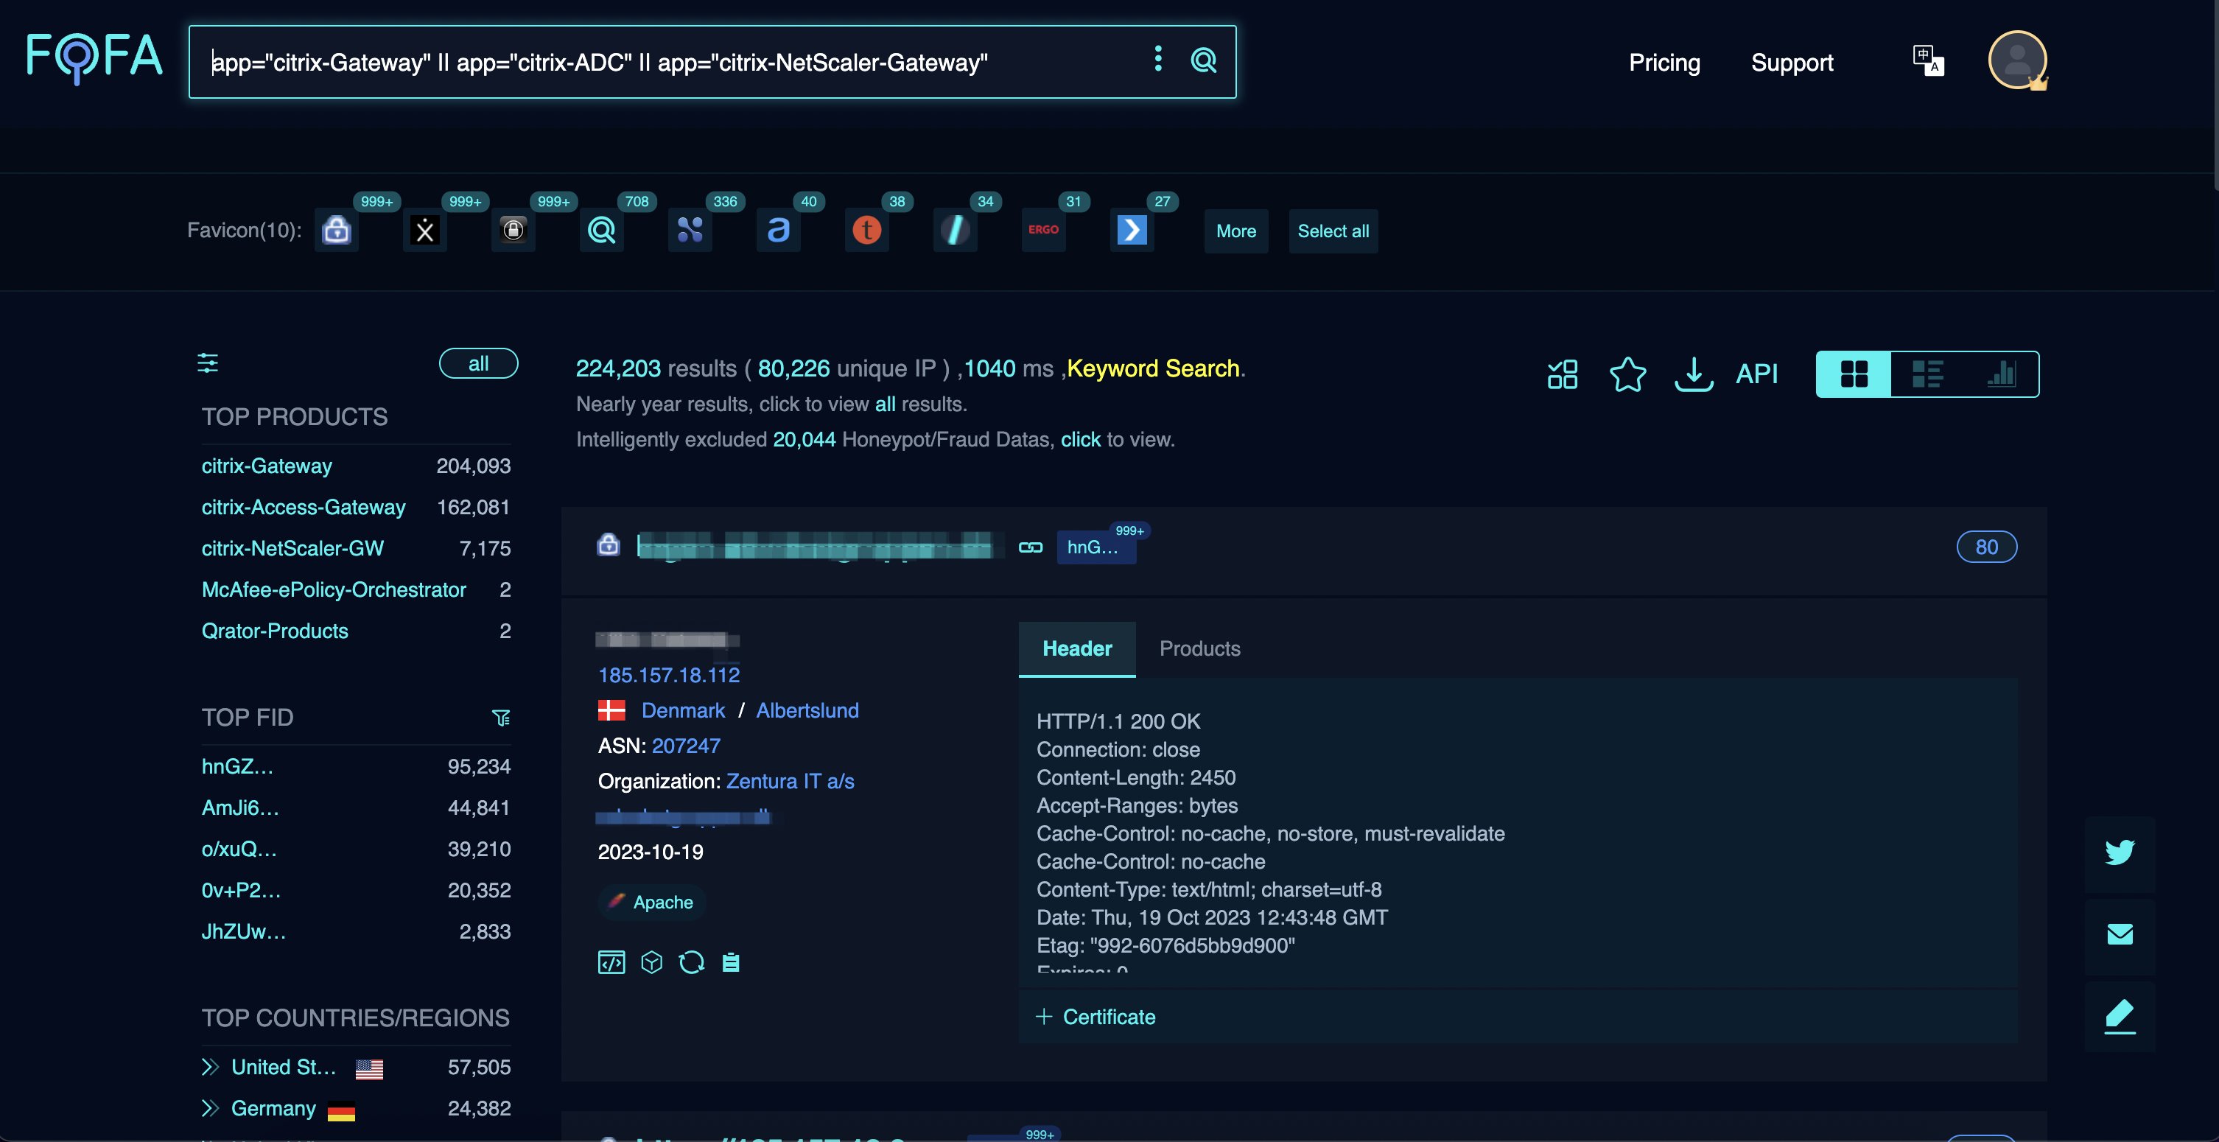Click the email envelope side icon
Screen dimensions: 2219x1142
[x=2120, y=933]
